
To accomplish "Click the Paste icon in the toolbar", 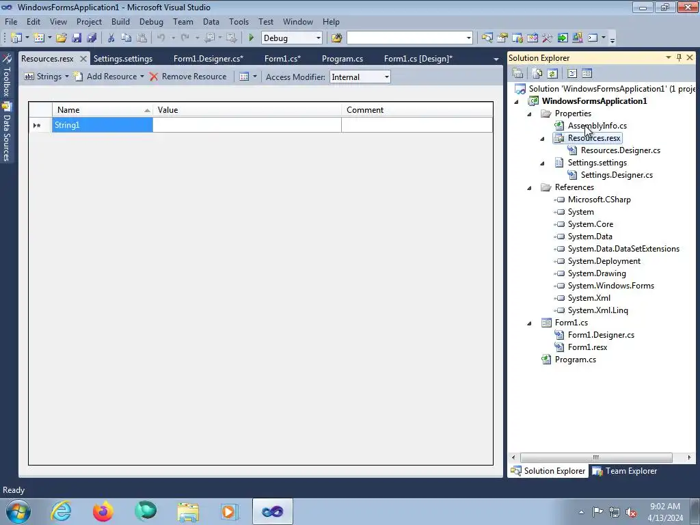I will (142, 38).
